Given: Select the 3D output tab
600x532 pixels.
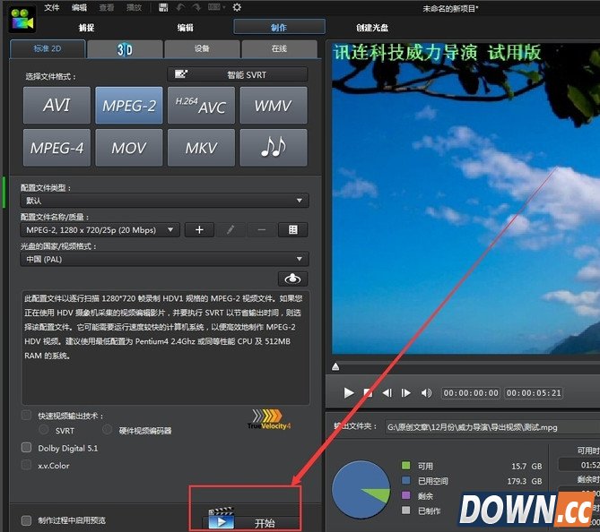Looking at the screenshot, I should (x=125, y=49).
